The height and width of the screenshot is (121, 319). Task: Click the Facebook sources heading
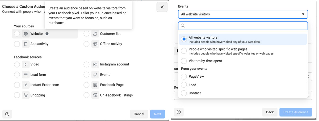28,57
